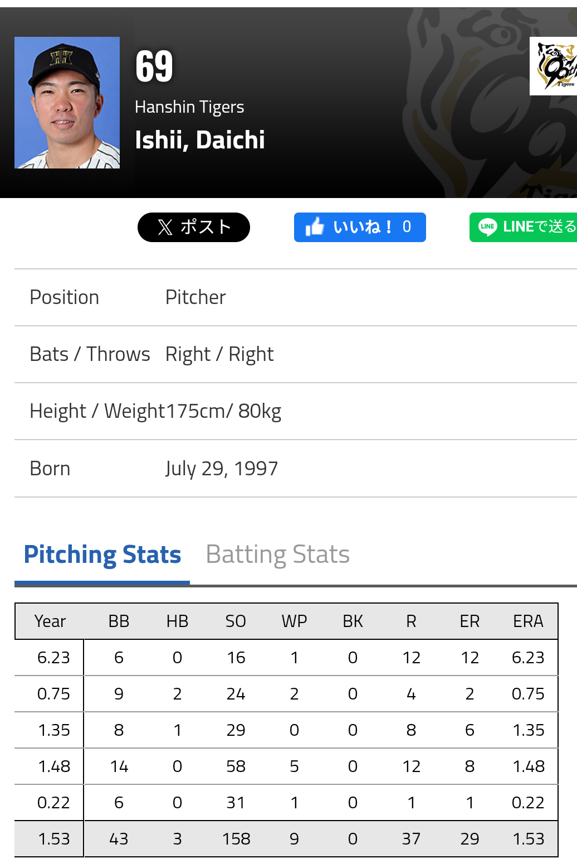Select the Pitching Stats tab
This screenshot has width=577, height=868.
click(102, 554)
